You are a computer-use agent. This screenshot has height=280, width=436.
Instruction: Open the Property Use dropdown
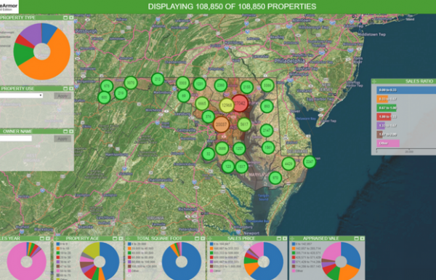(21, 95)
